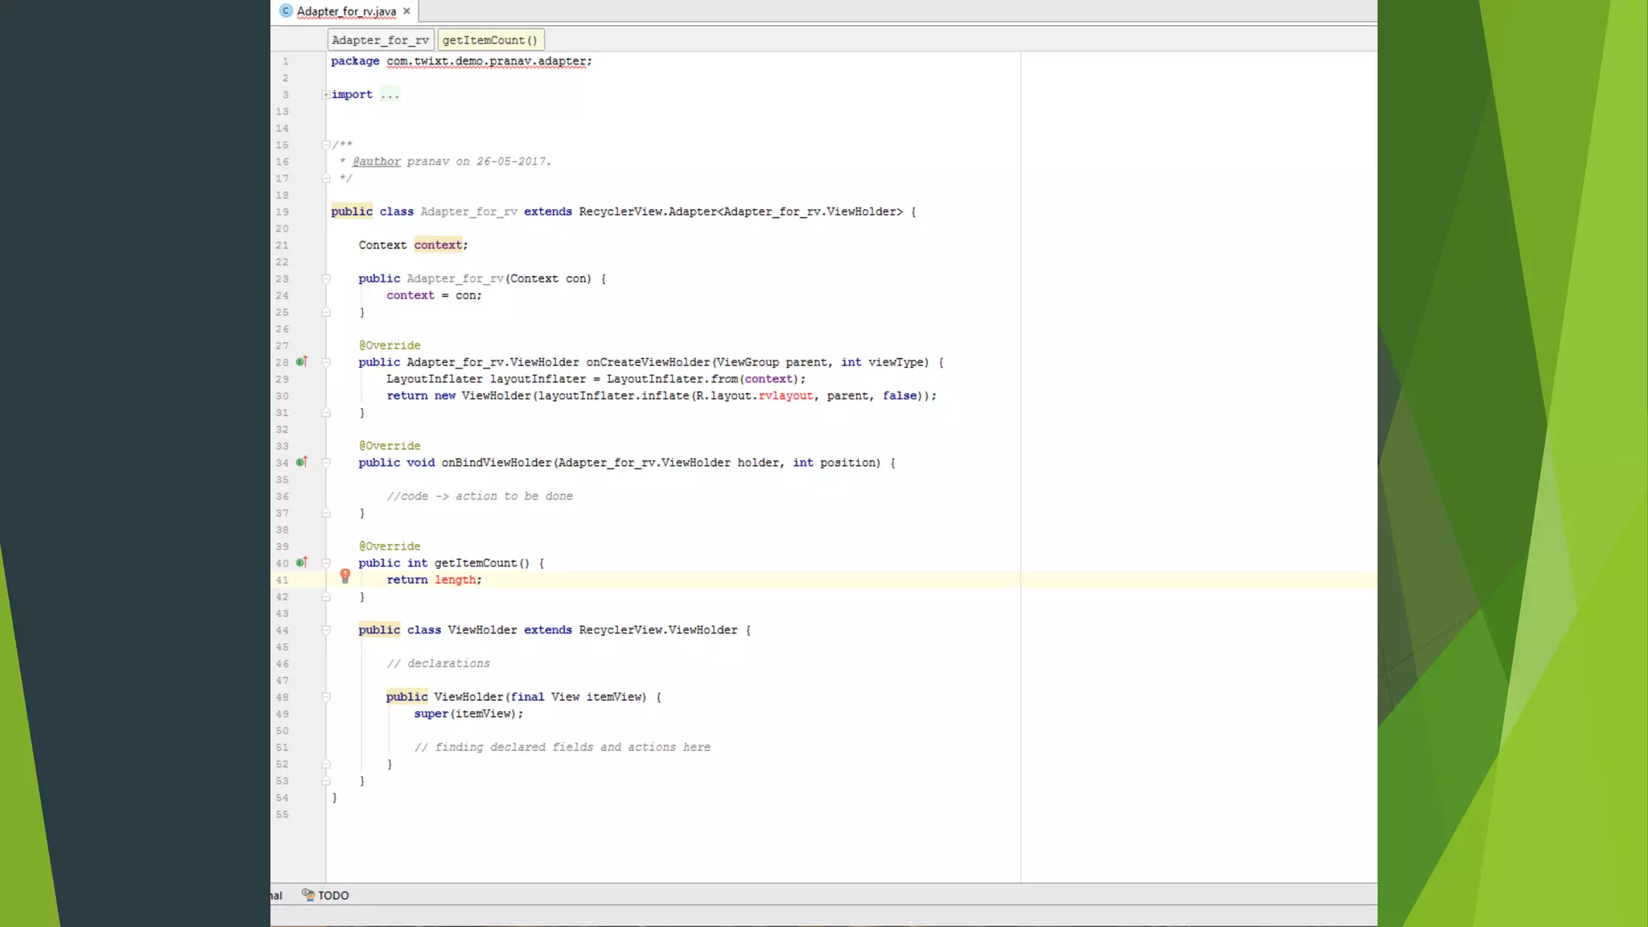The width and height of the screenshot is (1648, 927).
Task: Click the getItemCount() breadcrumb
Action: pos(490,40)
